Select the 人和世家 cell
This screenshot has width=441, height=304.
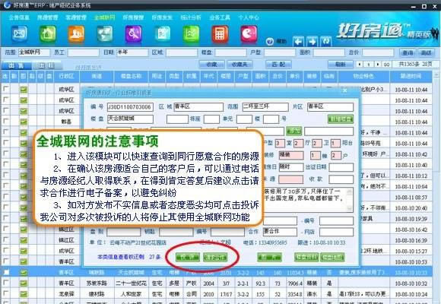click(x=131, y=294)
